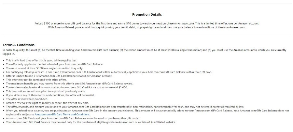293x132 pixels.
Task: Click the 'maximum benefit you may receive' bullet
Action: [x=70, y=83]
